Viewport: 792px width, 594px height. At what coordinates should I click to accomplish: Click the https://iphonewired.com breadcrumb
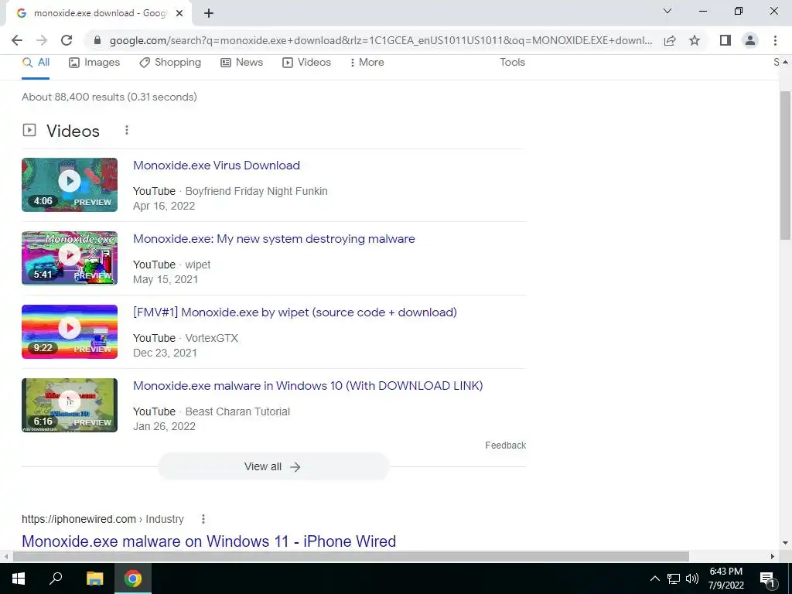coord(79,519)
